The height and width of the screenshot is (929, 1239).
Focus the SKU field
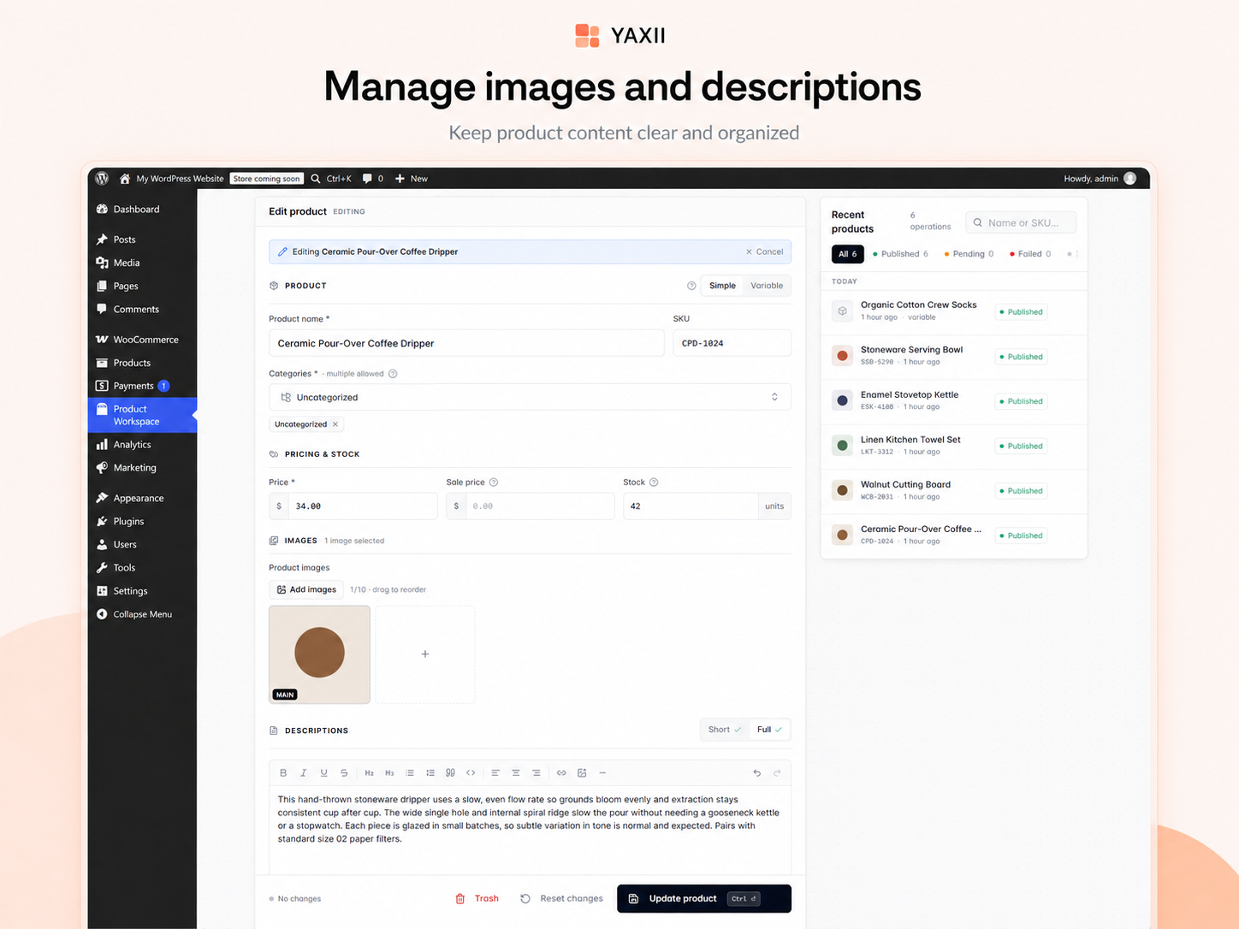point(732,343)
